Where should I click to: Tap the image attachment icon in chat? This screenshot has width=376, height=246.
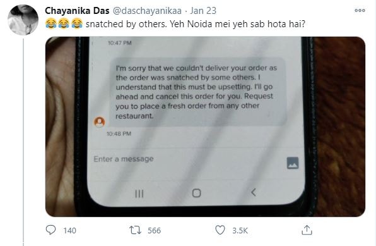point(293,163)
